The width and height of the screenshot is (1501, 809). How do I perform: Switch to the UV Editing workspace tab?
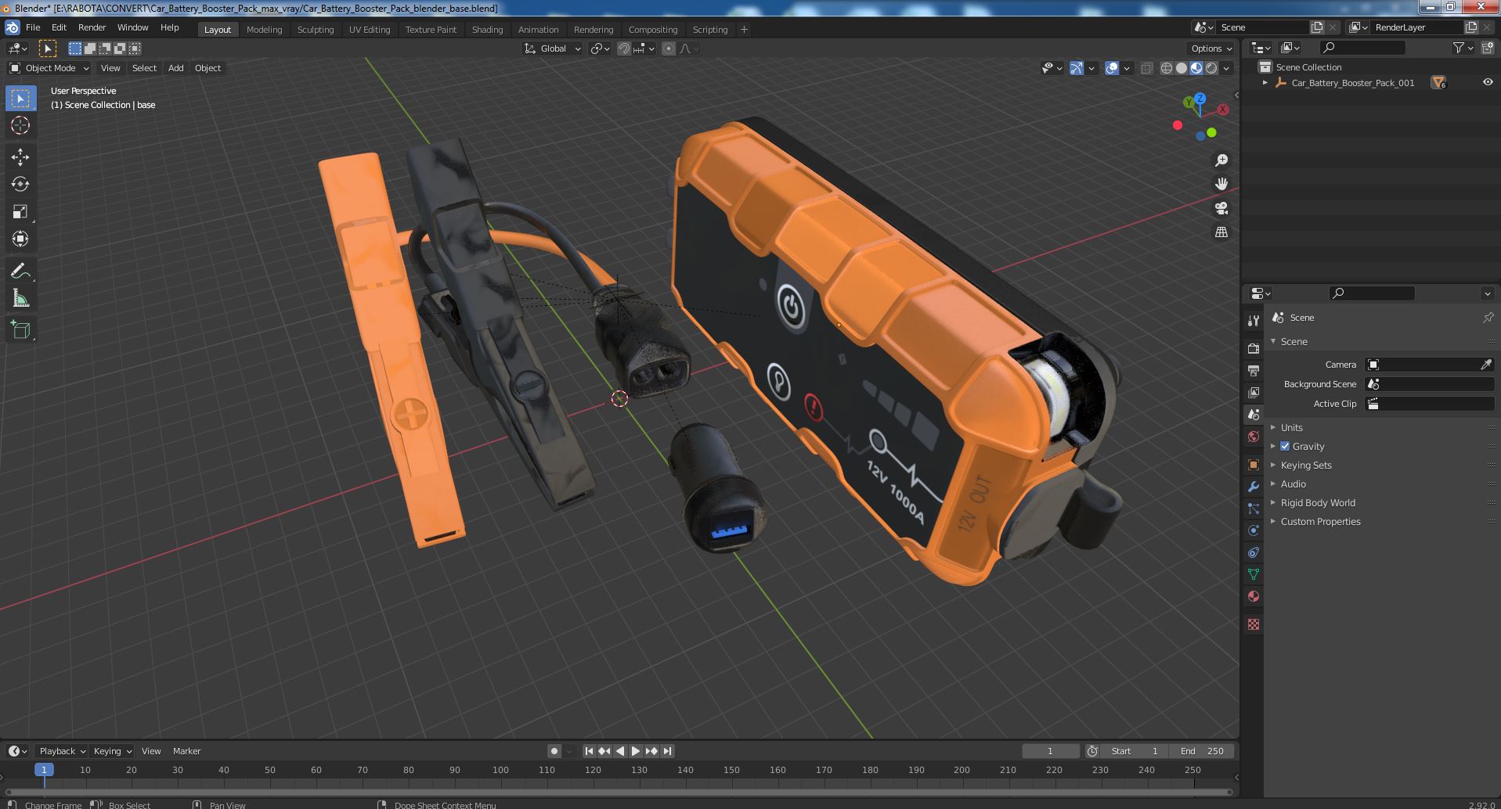point(370,29)
